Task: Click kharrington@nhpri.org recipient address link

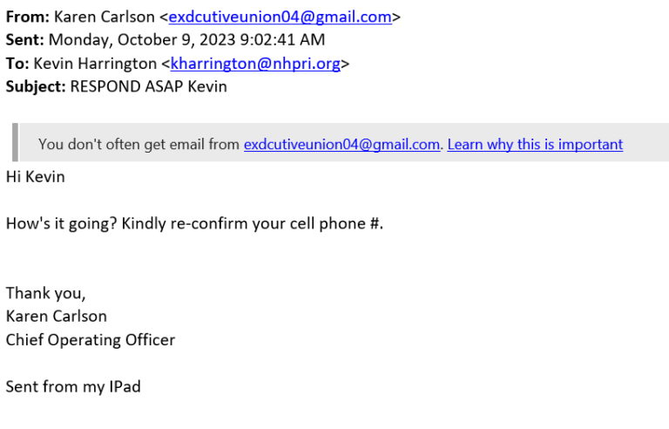Action: click(x=255, y=64)
